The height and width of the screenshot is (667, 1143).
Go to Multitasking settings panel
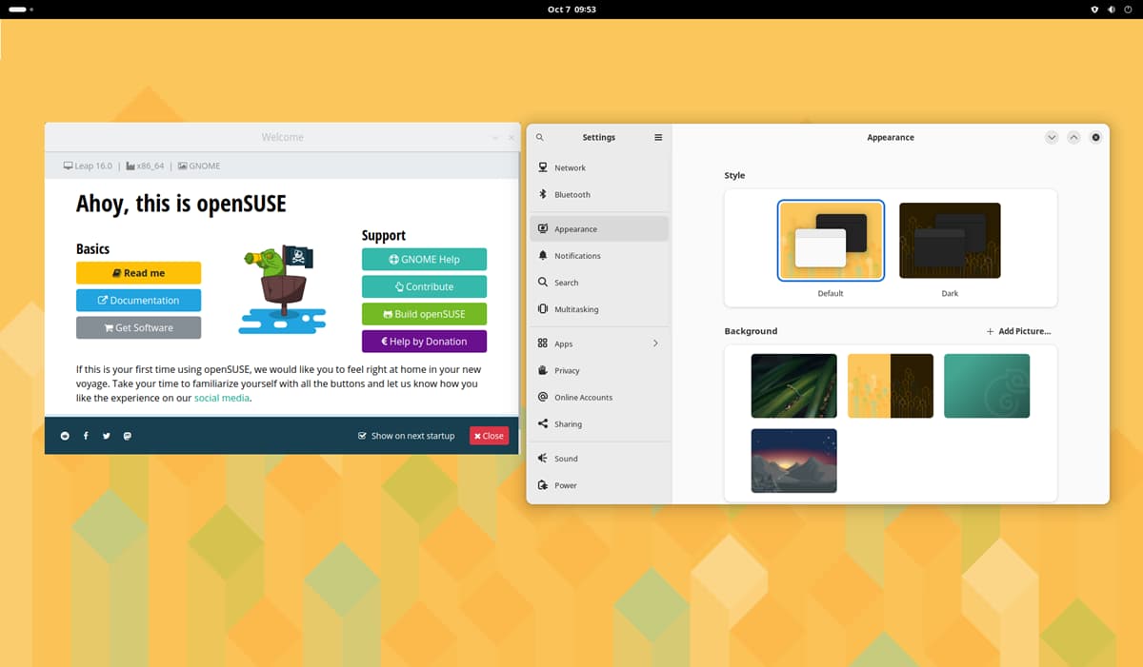click(x=576, y=309)
